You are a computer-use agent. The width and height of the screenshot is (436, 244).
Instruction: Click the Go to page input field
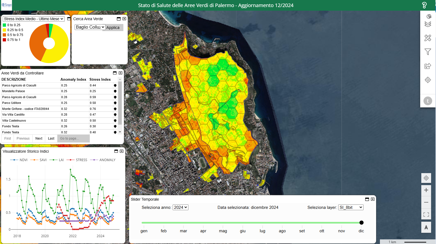[73, 138]
